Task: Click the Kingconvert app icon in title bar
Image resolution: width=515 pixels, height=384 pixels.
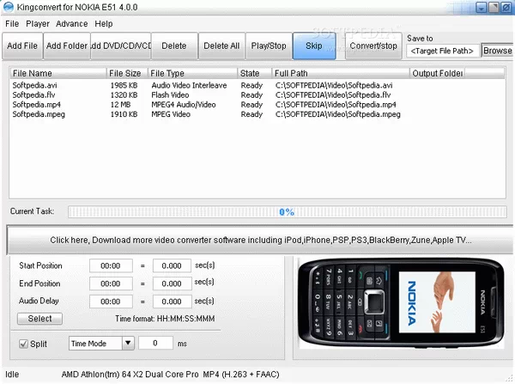Action: point(9,7)
